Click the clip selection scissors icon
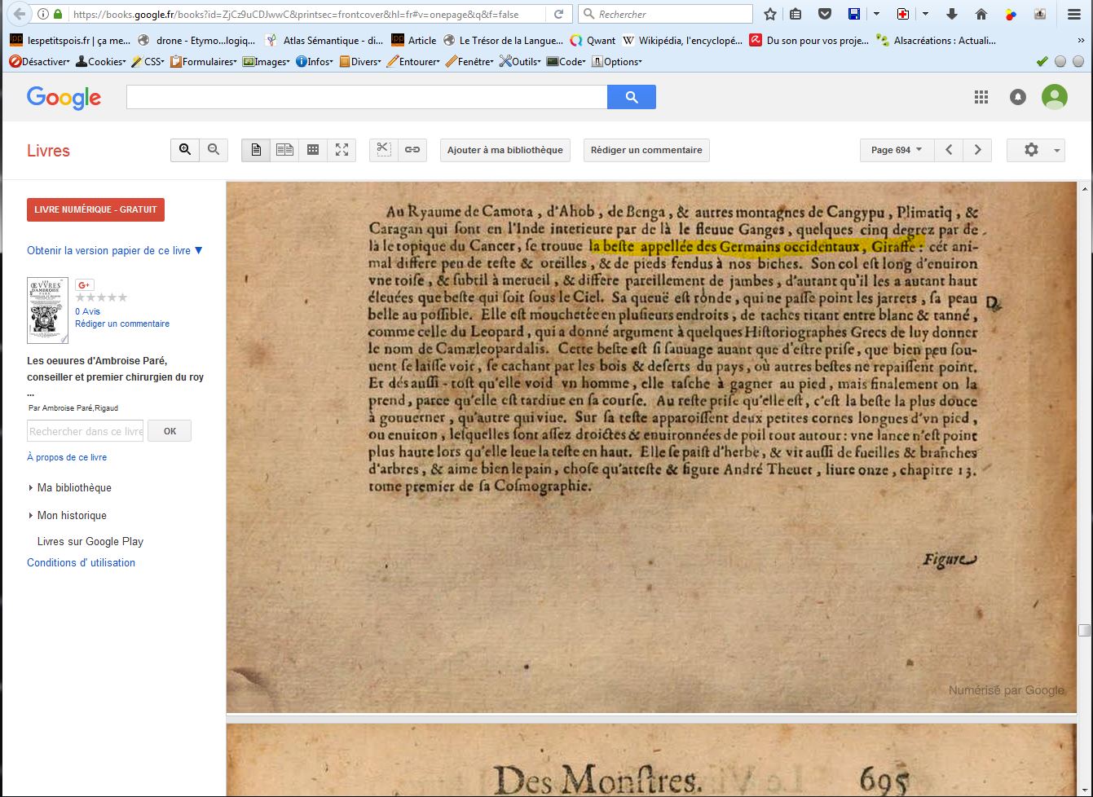The image size is (1093, 797). [x=384, y=150]
